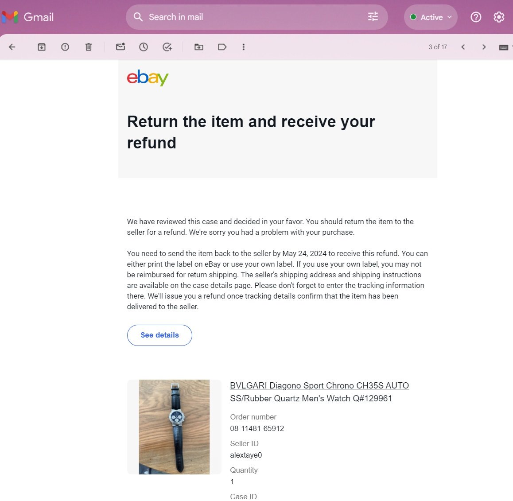
Task: Mark the email as unread
Action: pos(120,47)
